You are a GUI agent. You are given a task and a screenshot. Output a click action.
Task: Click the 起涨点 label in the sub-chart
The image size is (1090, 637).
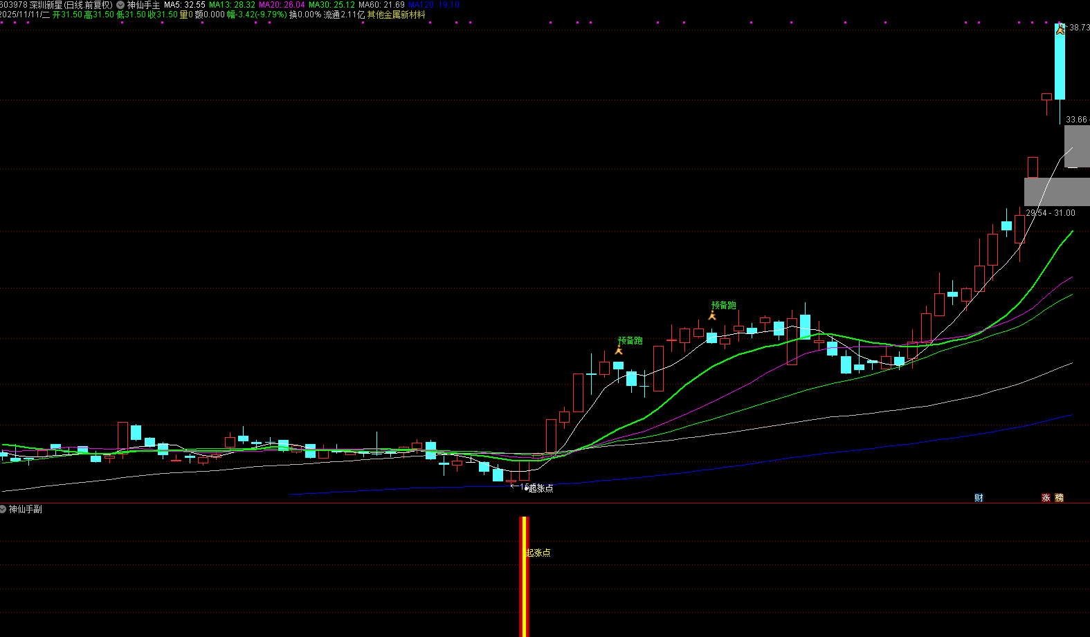coord(538,553)
